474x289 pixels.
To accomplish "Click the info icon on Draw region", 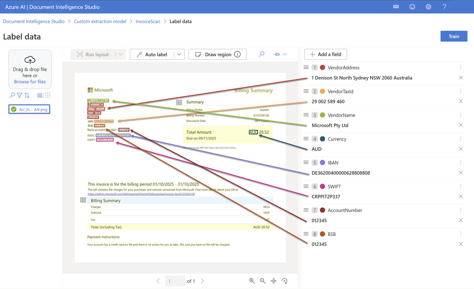I will point(237,54).
